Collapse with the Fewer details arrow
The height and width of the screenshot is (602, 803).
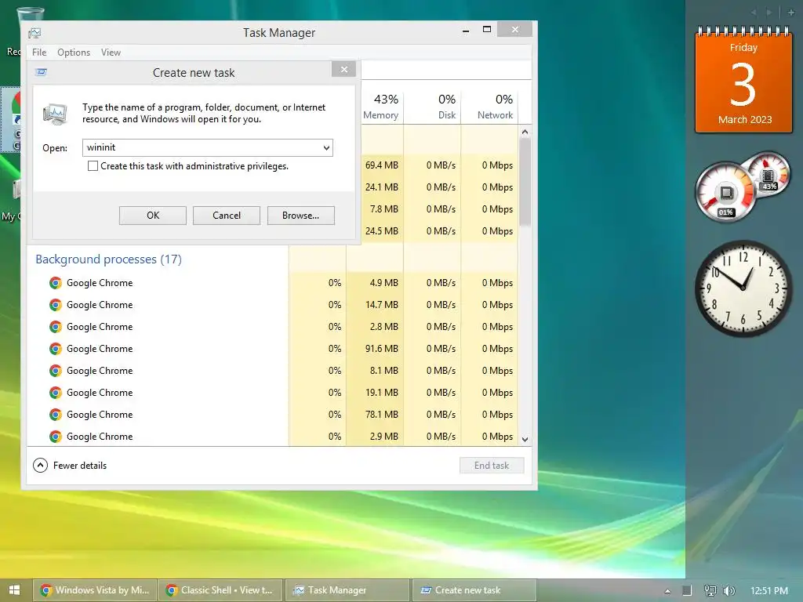40,466
